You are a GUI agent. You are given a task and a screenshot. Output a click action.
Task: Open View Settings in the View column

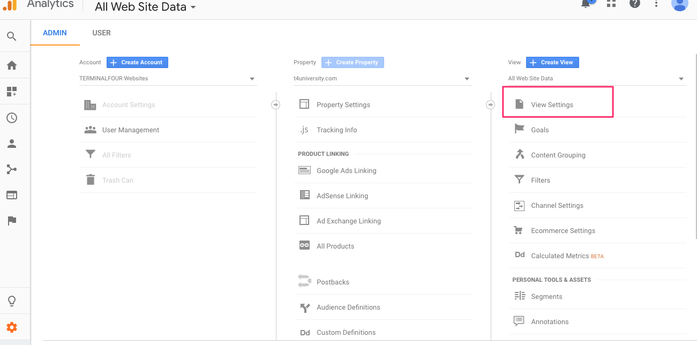(x=552, y=104)
